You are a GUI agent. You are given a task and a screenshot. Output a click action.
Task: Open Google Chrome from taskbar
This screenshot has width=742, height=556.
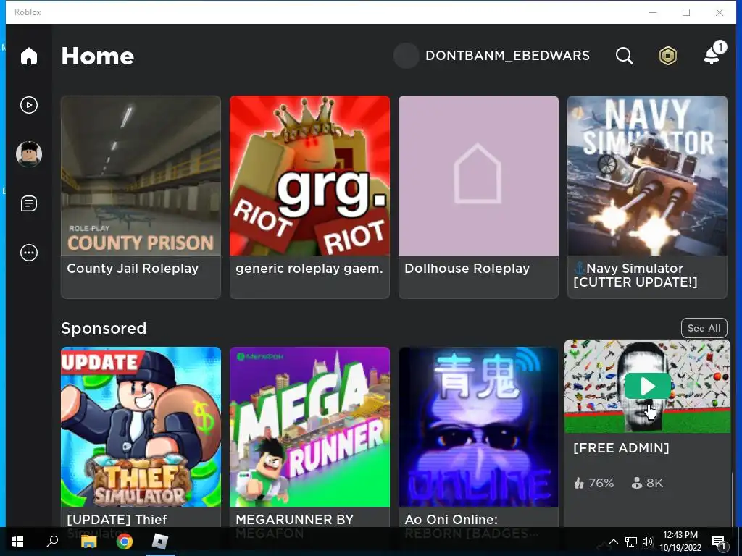[x=125, y=542]
